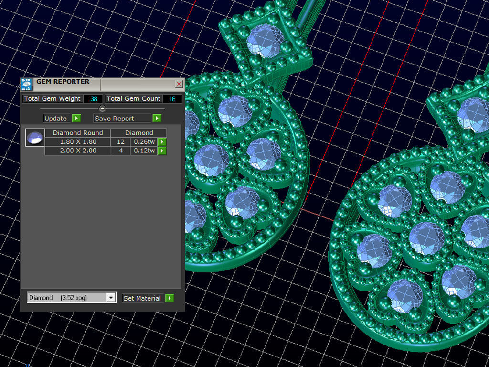489x367 pixels.
Task: Click the green arrow beside Update
Action: [x=76, y=119]
